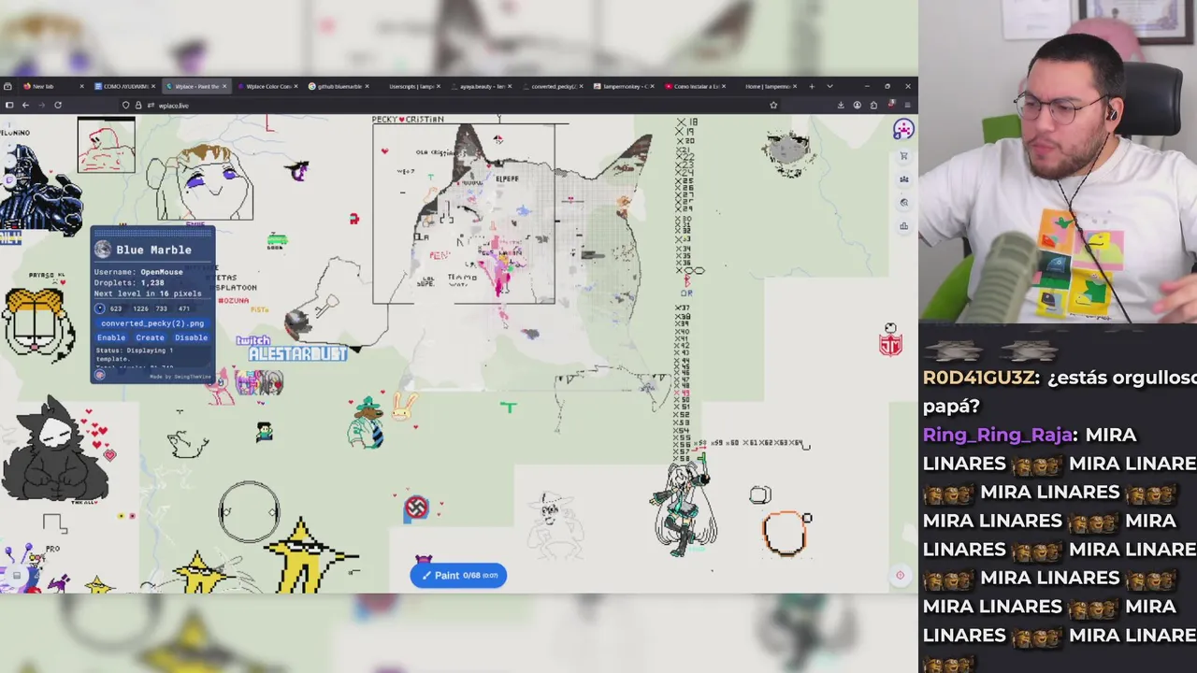Screen dimensions: 1197x673
Task: Reload the wplace.live page
Action: (58, 105)
